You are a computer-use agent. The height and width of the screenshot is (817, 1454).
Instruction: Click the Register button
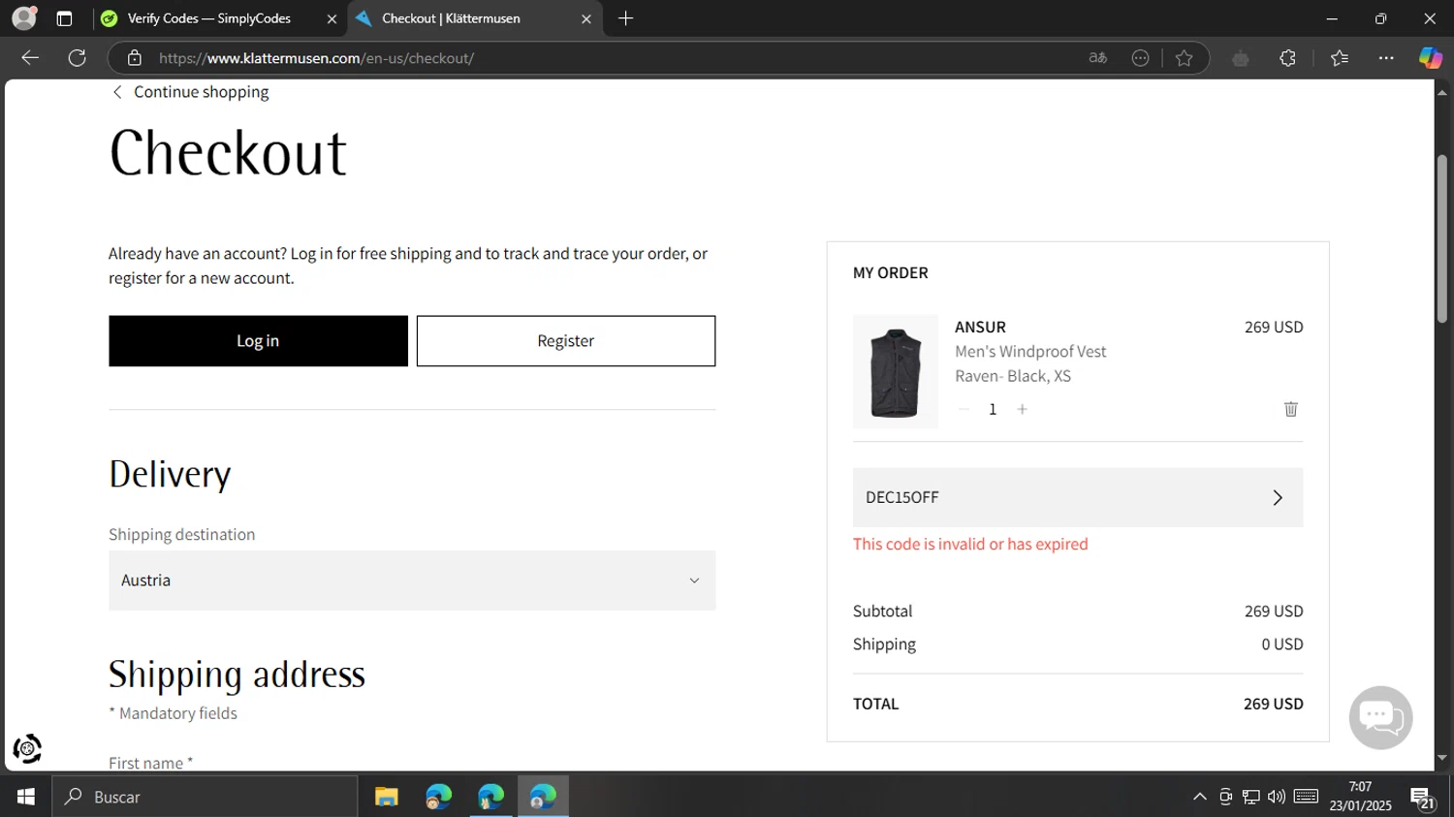(566, 341)
